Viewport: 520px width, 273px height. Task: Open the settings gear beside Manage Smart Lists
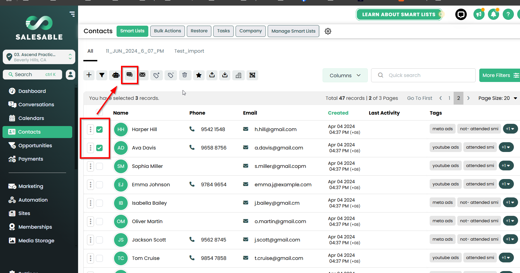[328, 31]
